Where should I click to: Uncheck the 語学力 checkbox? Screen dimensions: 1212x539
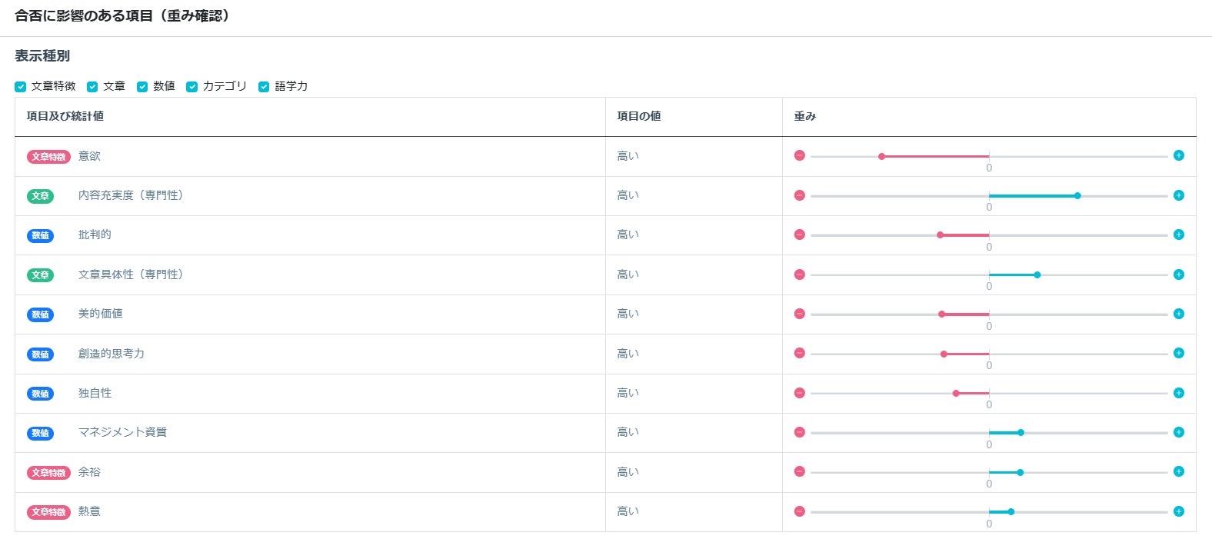(264, 87)
